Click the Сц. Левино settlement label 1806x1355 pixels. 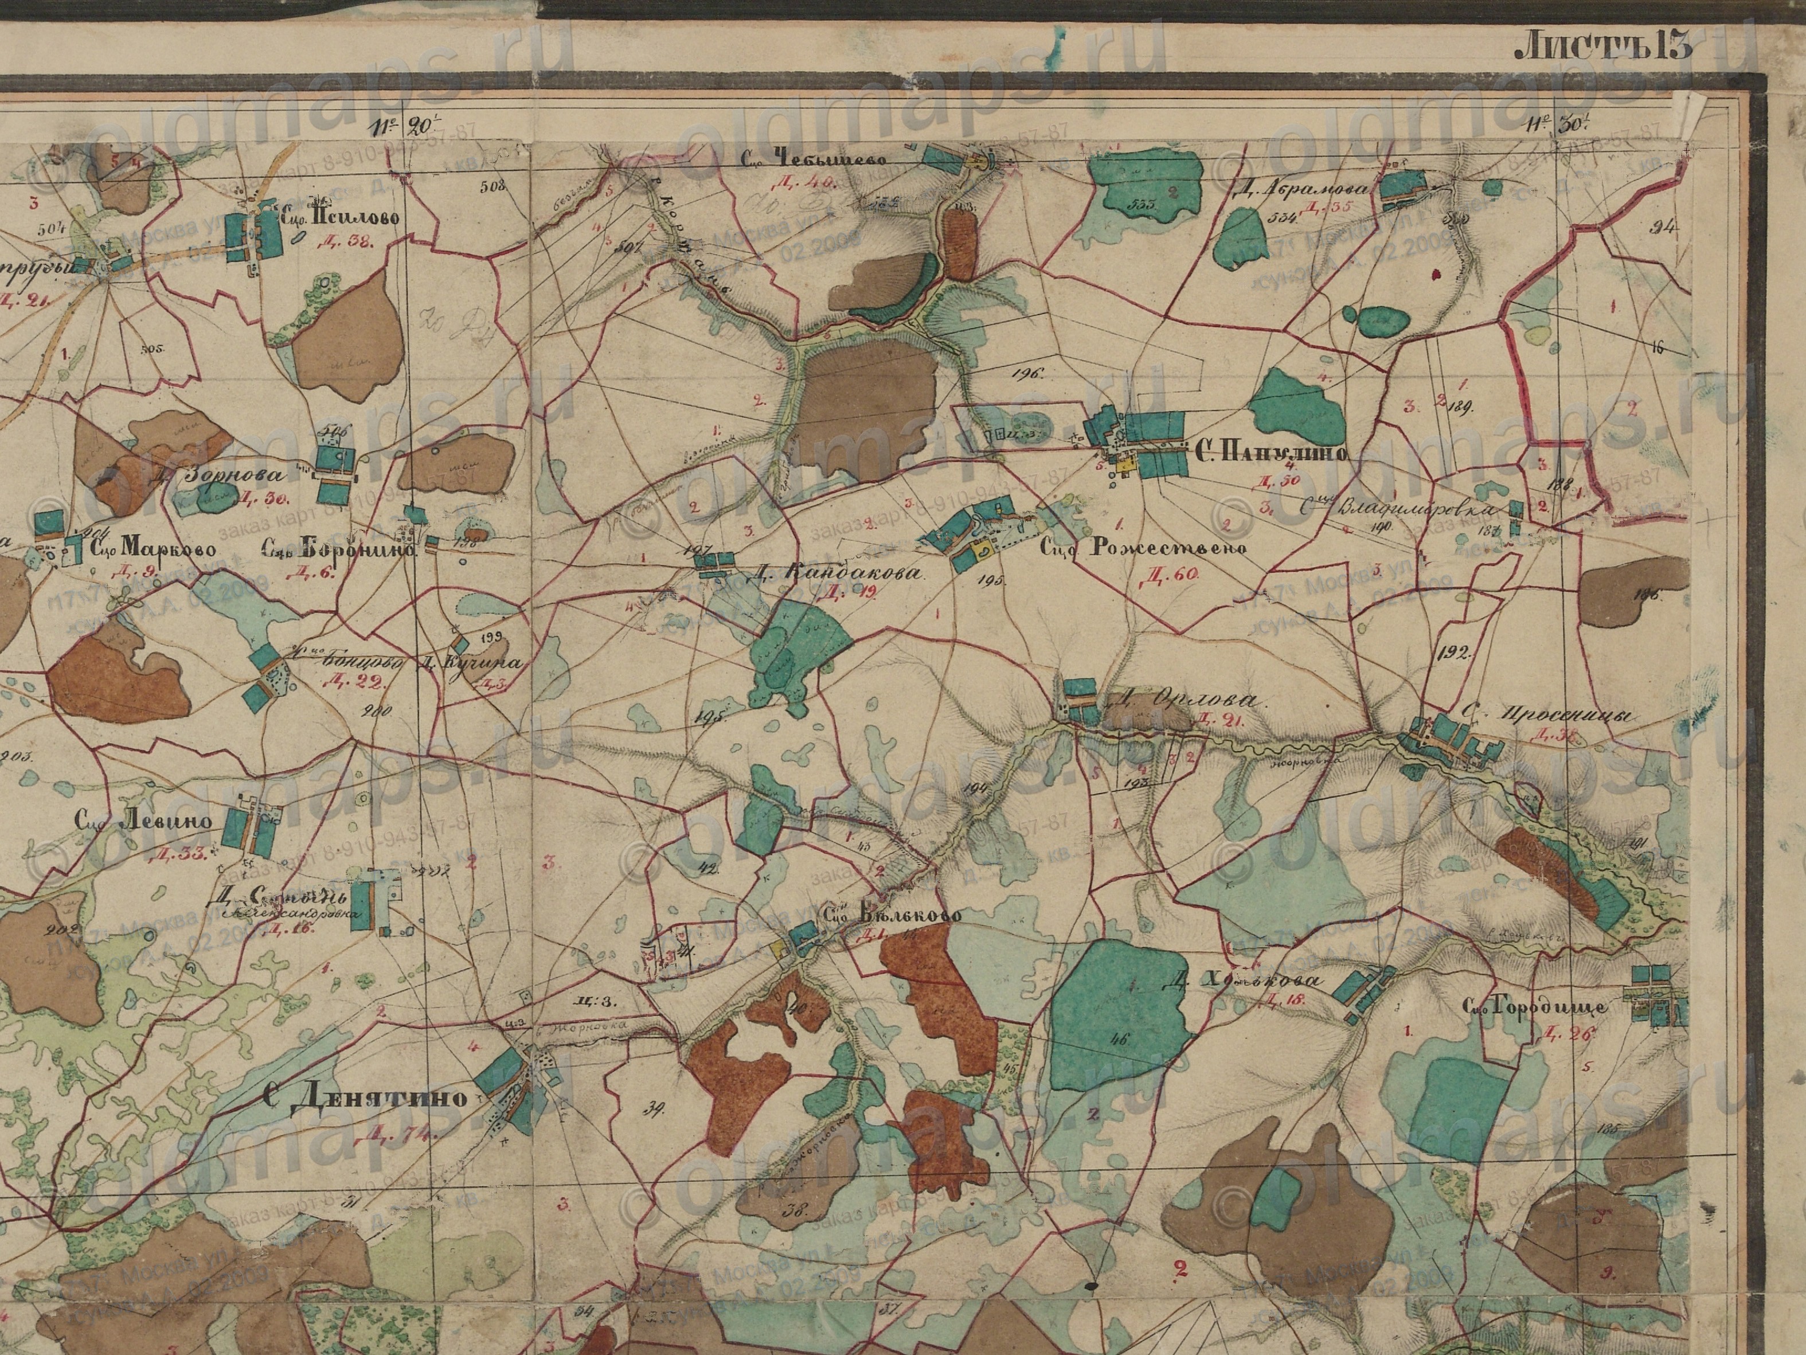click(x=144, y=820)
